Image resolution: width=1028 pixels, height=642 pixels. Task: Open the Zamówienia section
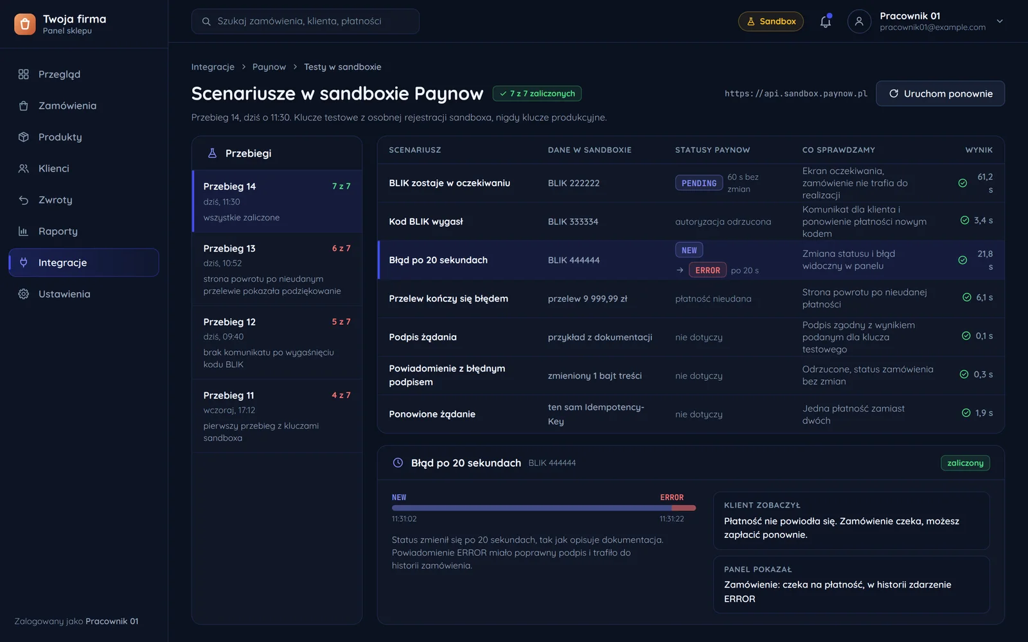point(84,106)
